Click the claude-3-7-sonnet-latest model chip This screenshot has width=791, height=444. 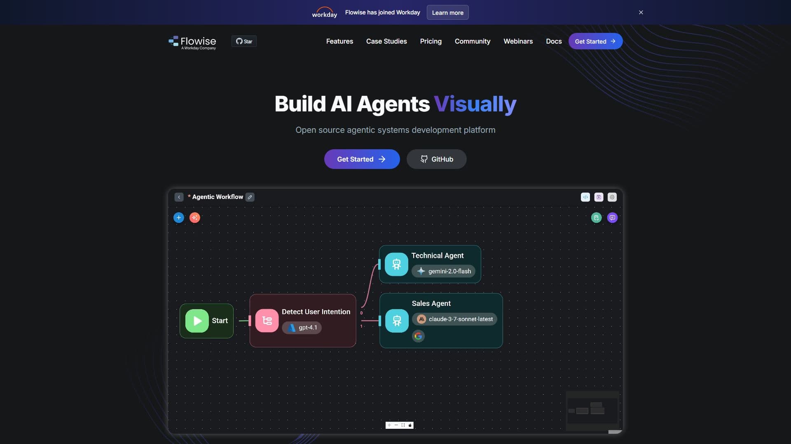pyautogui.click(x=454, y=319)
